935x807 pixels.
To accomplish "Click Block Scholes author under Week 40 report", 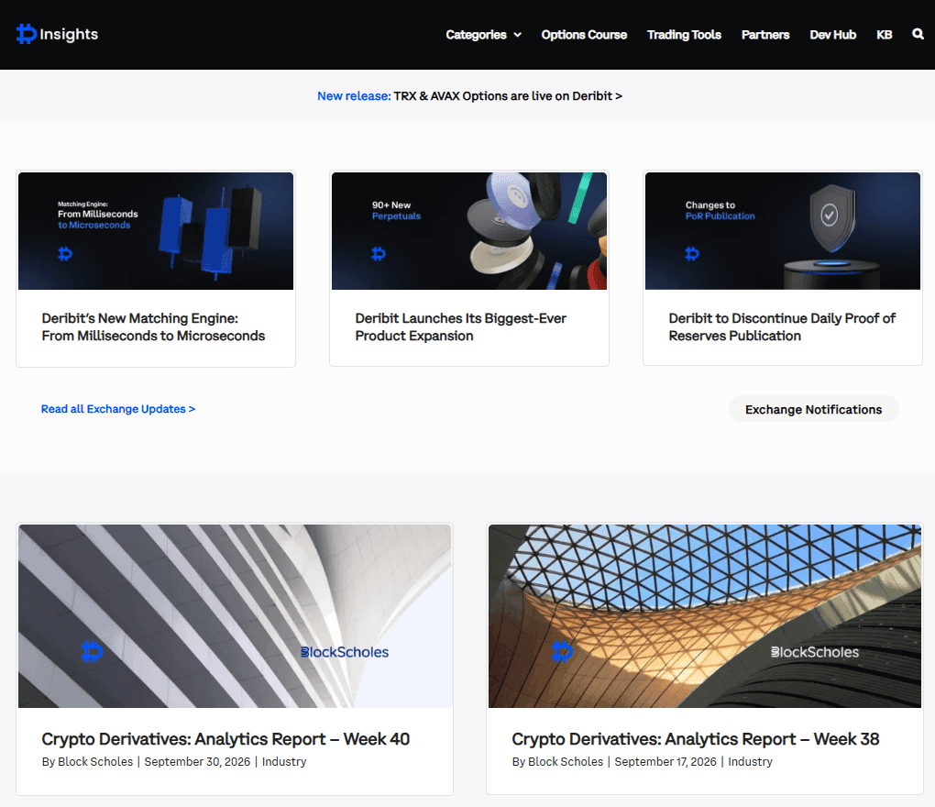I will [95, 762].
